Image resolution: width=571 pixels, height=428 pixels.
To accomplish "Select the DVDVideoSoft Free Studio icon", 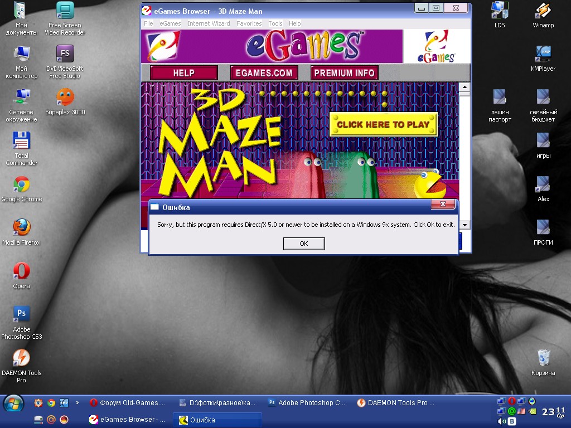I will pyautogui.click(x=65, y=62).
